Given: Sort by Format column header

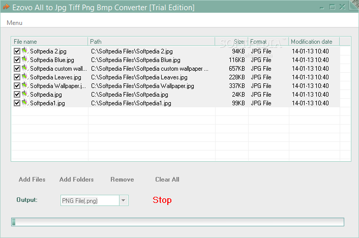Looking at the screenshot, I should tap(268, 42).
